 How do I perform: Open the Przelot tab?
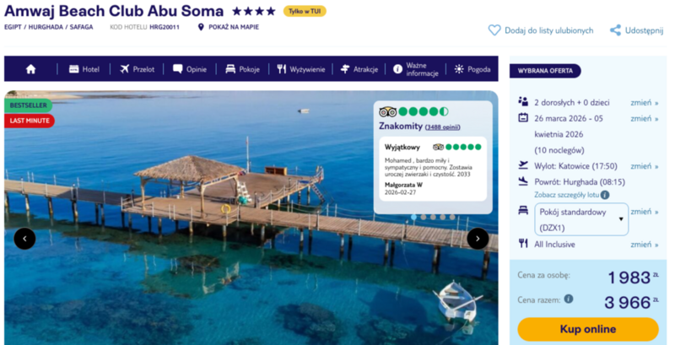137,69
